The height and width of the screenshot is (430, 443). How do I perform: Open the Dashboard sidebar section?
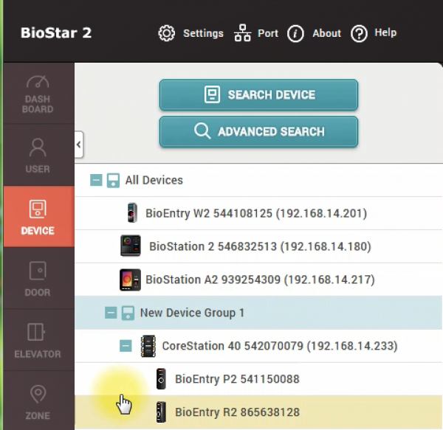tap(38, 94)
